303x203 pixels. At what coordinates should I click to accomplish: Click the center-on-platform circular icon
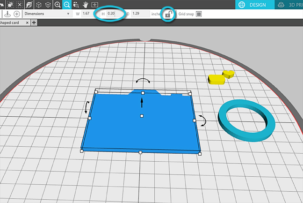tap(17, 14)
